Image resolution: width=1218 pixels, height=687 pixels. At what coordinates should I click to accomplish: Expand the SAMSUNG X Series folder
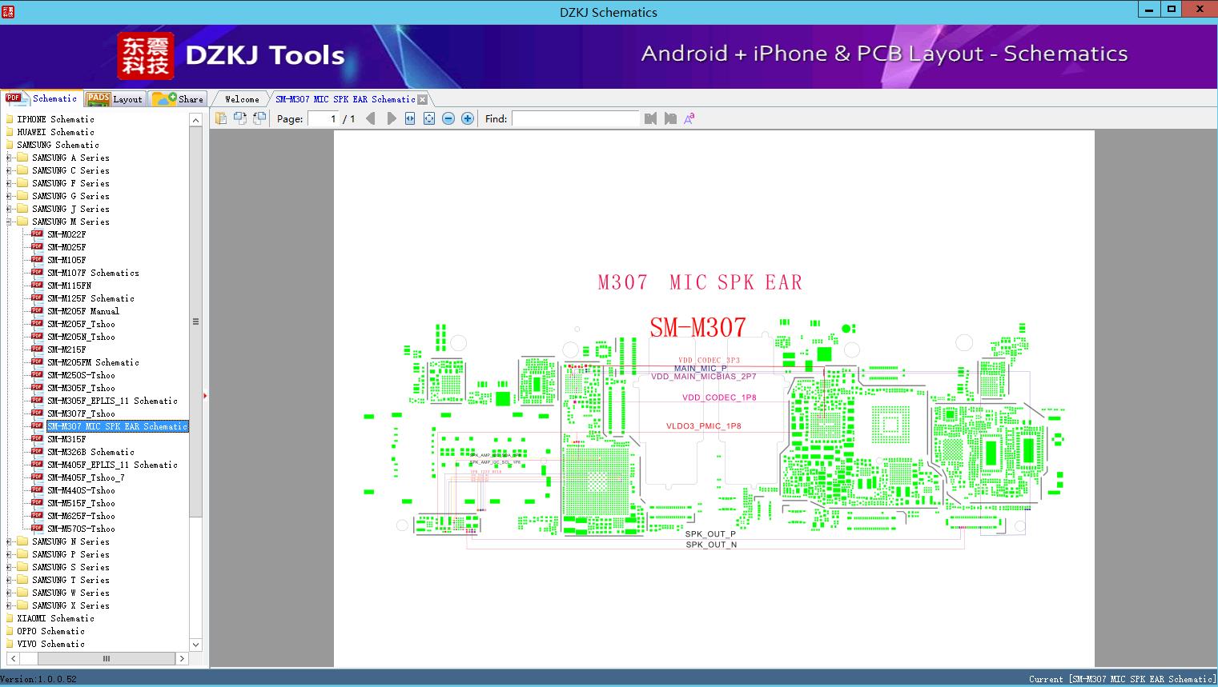[9, 605]
